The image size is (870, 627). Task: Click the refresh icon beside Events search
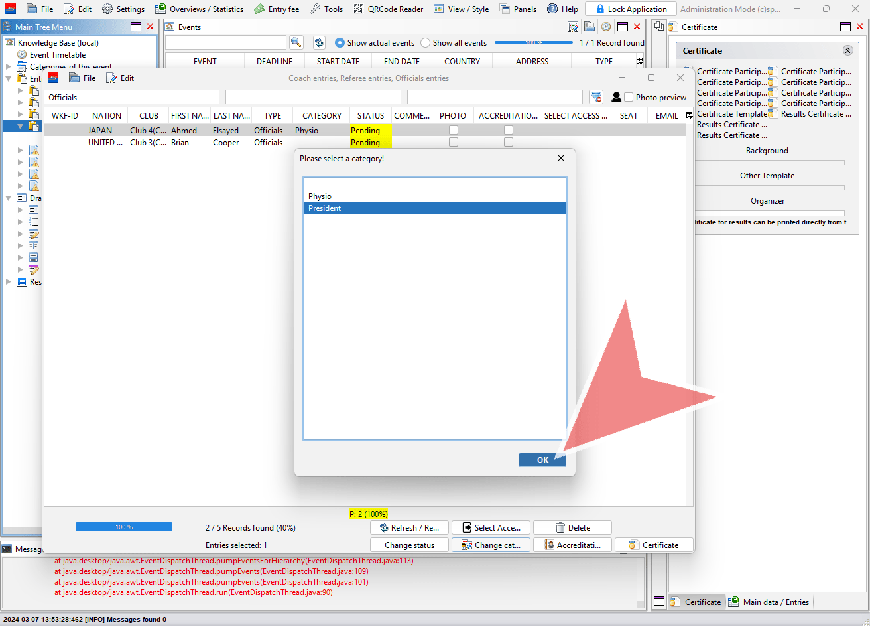tap(319, 42)
